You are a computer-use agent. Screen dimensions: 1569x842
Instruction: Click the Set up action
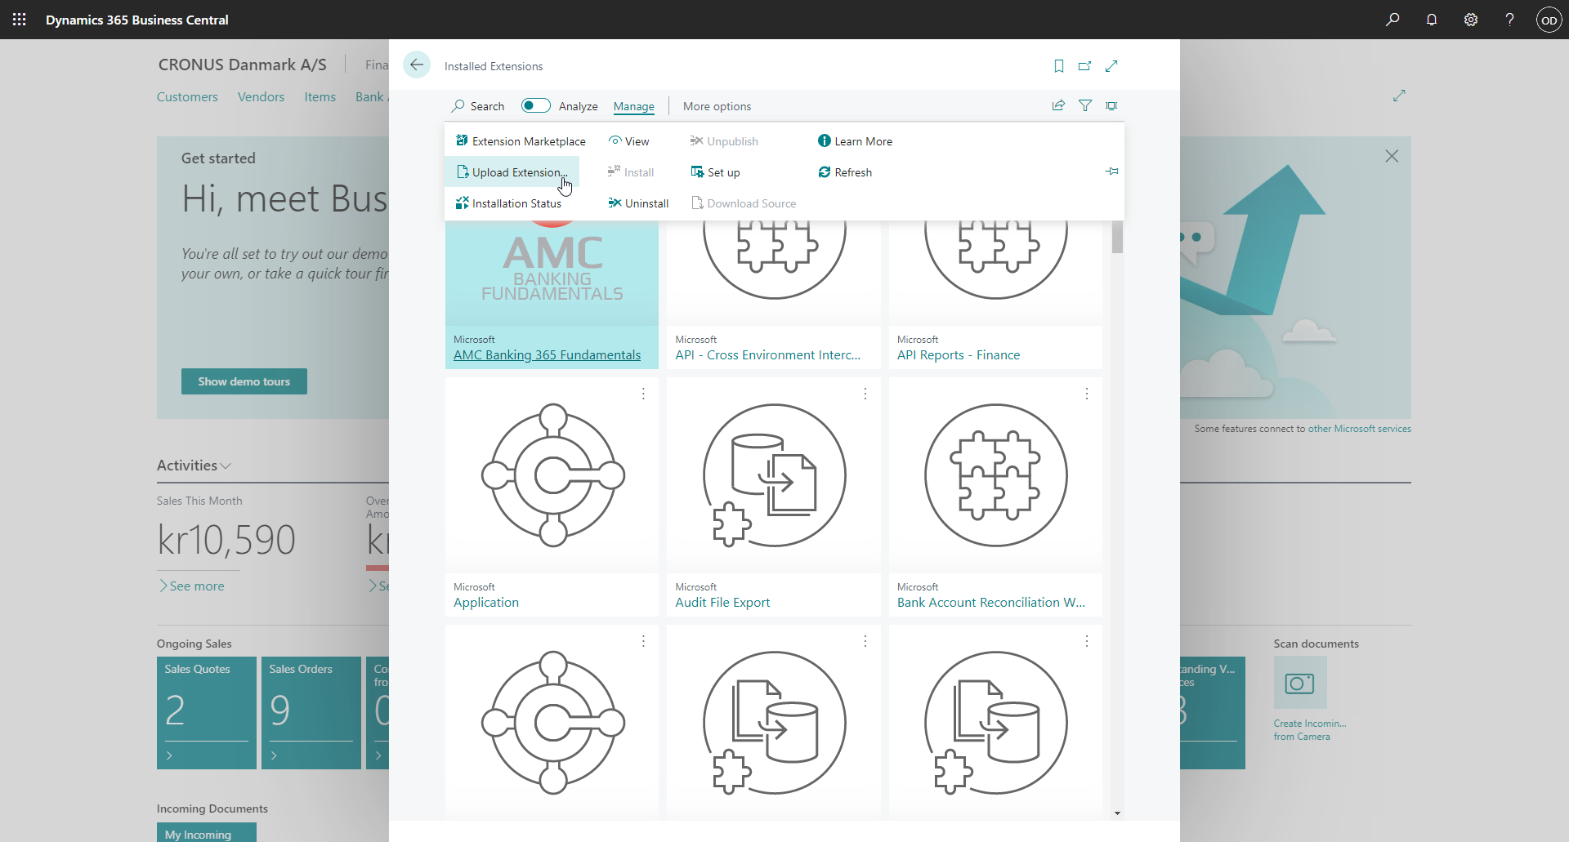click(x=715, y=172)
